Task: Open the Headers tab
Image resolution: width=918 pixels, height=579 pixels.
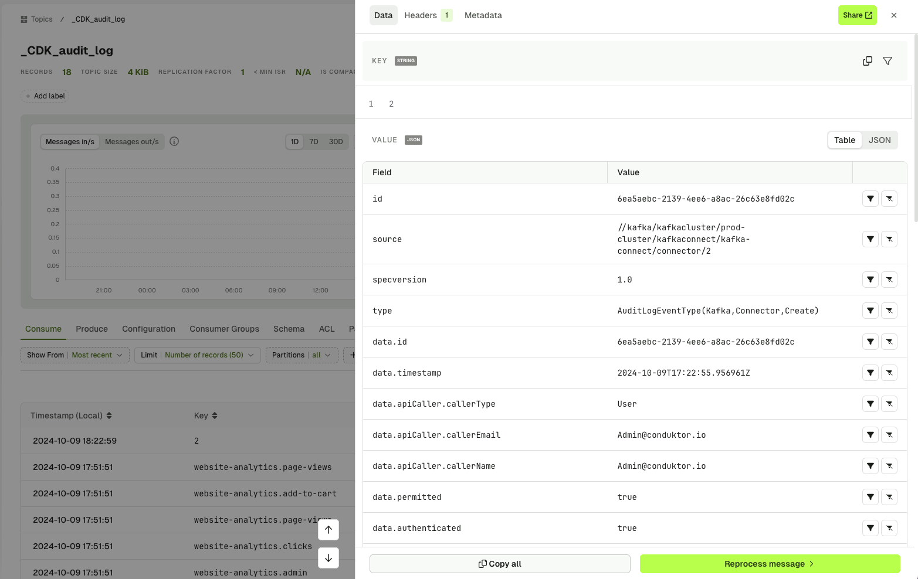Action: tap(428, 15)
